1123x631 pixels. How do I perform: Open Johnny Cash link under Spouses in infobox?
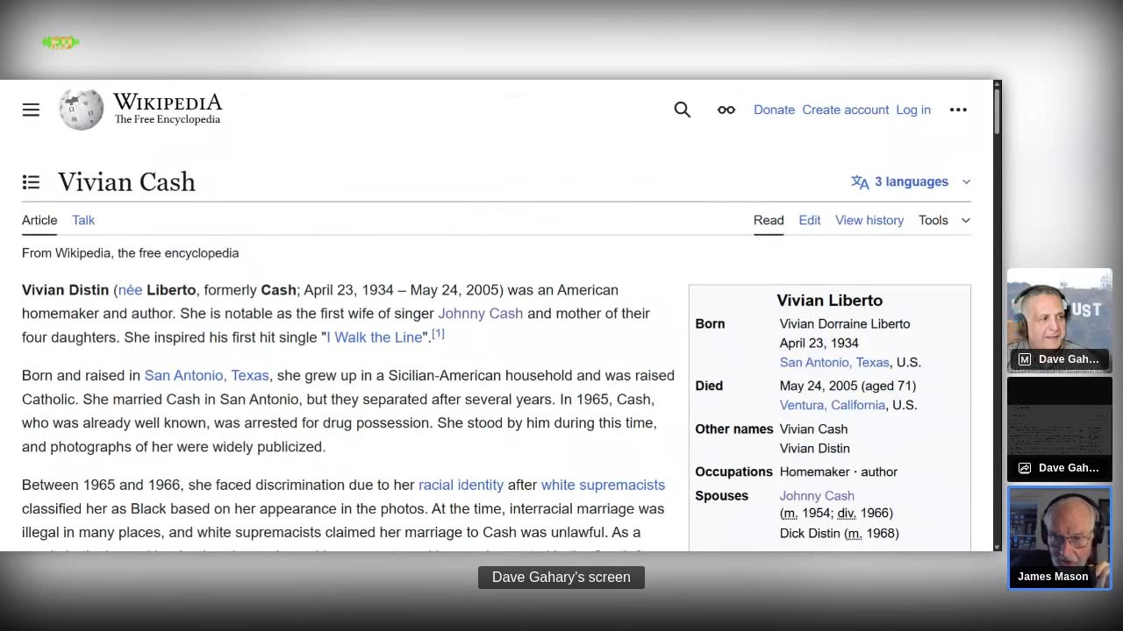pyautogui.click(x=817, y=495)
